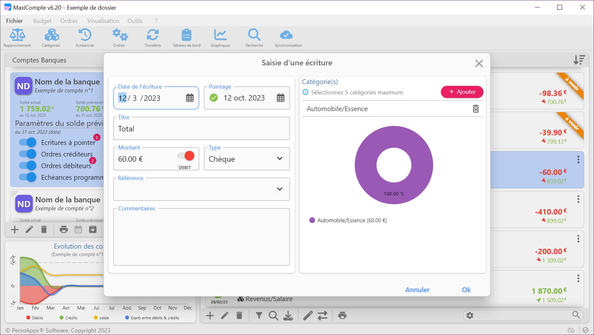Add a new entry in the transactions toolbar
Screen dimensions: 594x335
point(210,316)
